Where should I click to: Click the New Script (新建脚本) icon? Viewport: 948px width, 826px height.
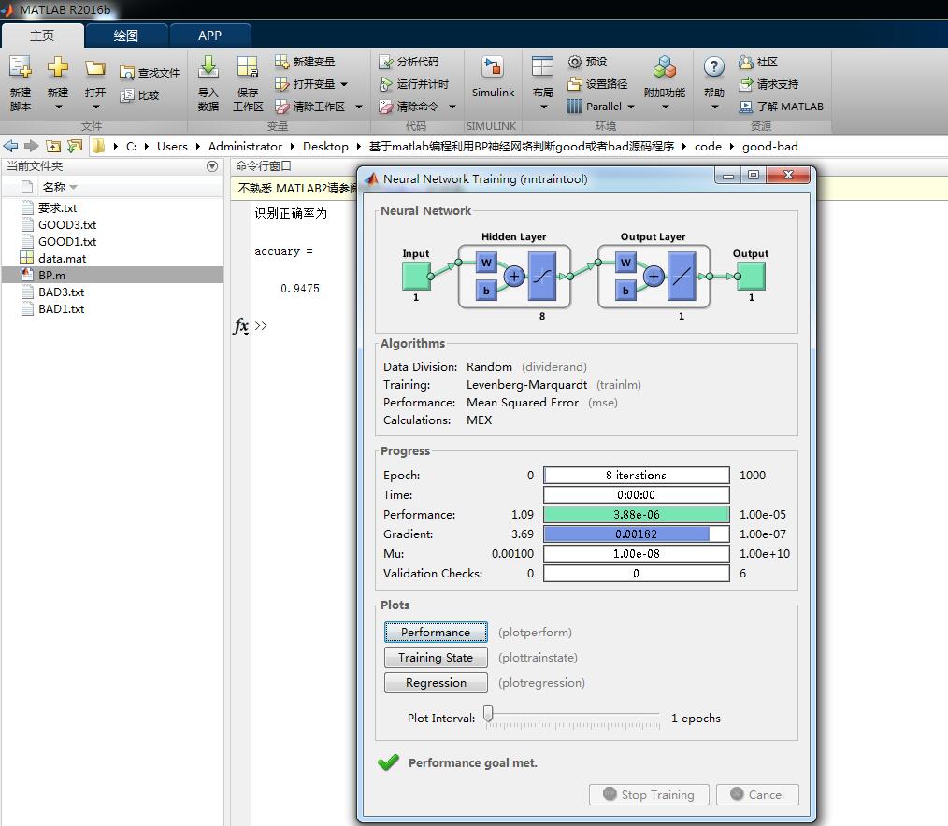(x=20, y=67)
